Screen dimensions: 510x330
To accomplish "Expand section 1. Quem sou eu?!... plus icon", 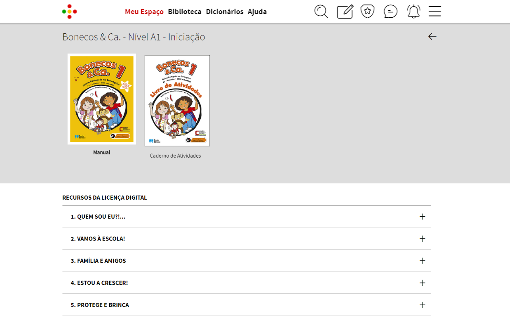I will coord(422,217).
